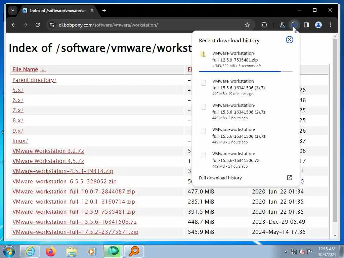Show hidden tray icons arrow
The image size is (344, 258).
[286, 252]
